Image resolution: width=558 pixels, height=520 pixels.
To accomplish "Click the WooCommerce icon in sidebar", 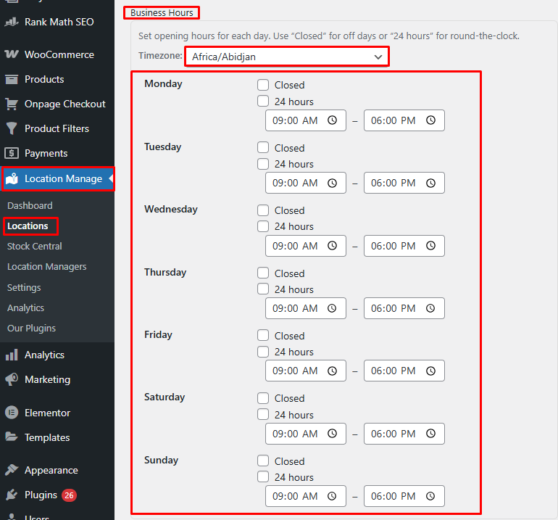I will coord(12,54).
